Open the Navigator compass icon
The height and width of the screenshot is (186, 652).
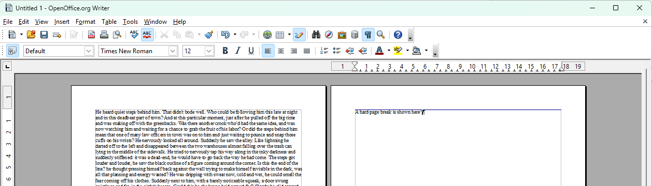pyautogui.click(x=329, y=35)
